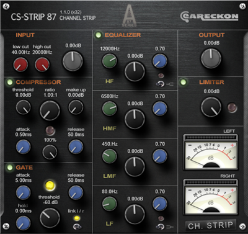
Task: Click the A 87 Series tower emblem
Action: tap(130, 16)
